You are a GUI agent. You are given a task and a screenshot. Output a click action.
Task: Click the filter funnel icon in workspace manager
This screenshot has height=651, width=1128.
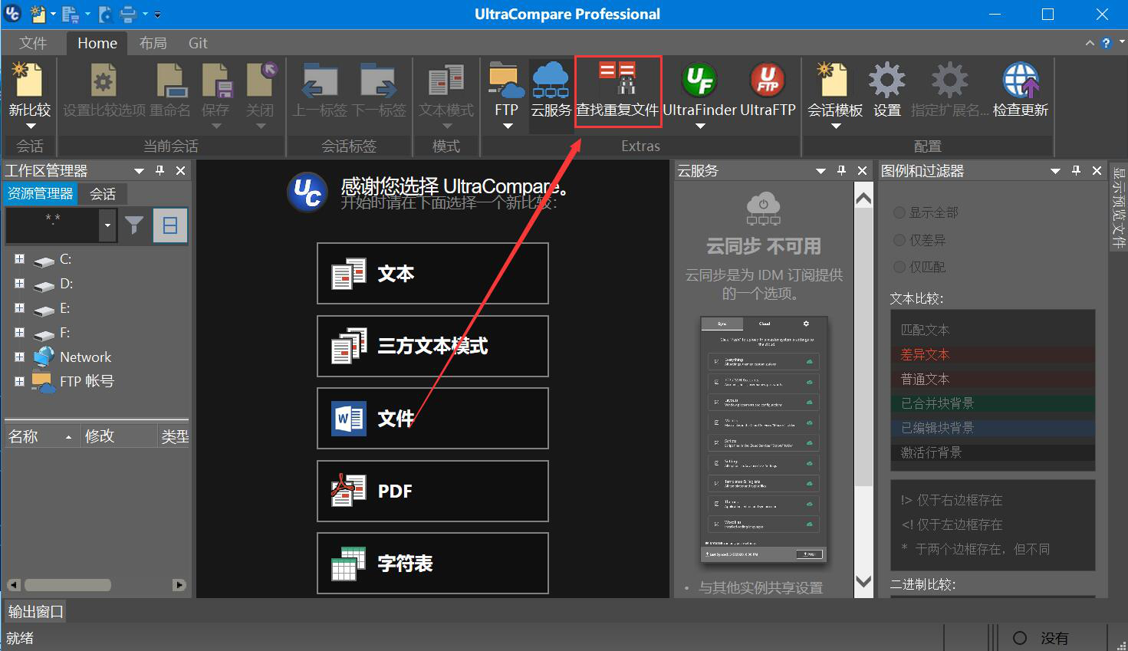coord(134,225)
